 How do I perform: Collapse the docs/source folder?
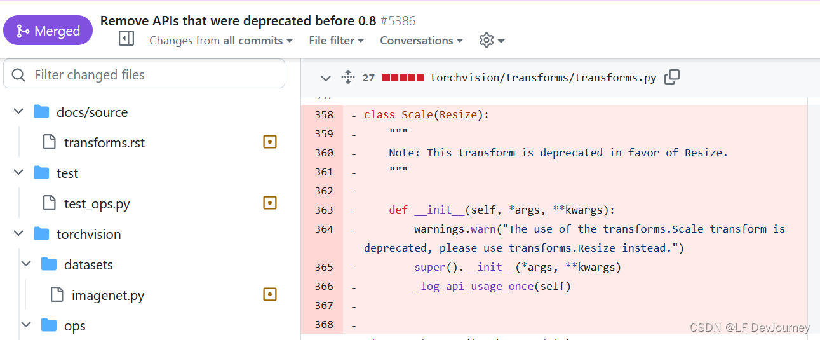(18, 112)
